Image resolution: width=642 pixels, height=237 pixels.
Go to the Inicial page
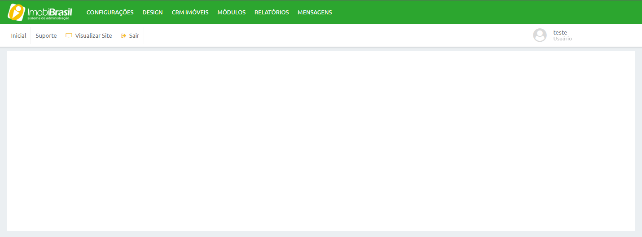point(19,36)
